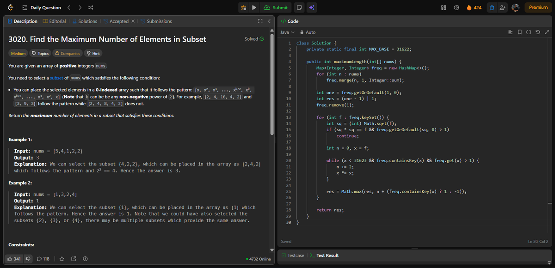Open the Testcase tab
Viewport: 555px width, 268px height.
[293, 256]
